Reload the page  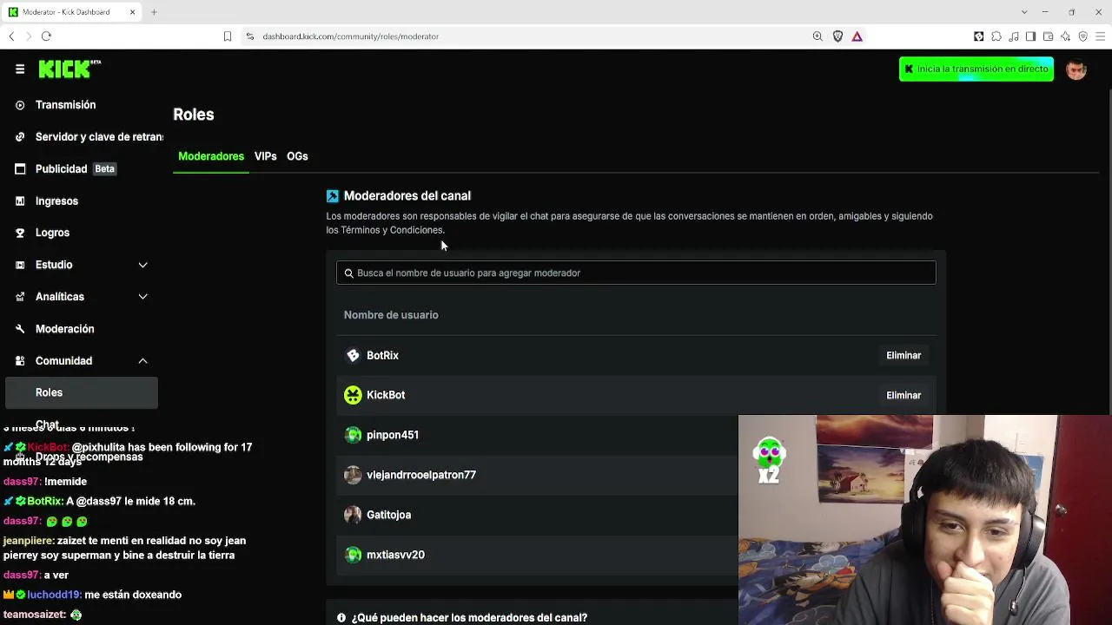[46, 36]
